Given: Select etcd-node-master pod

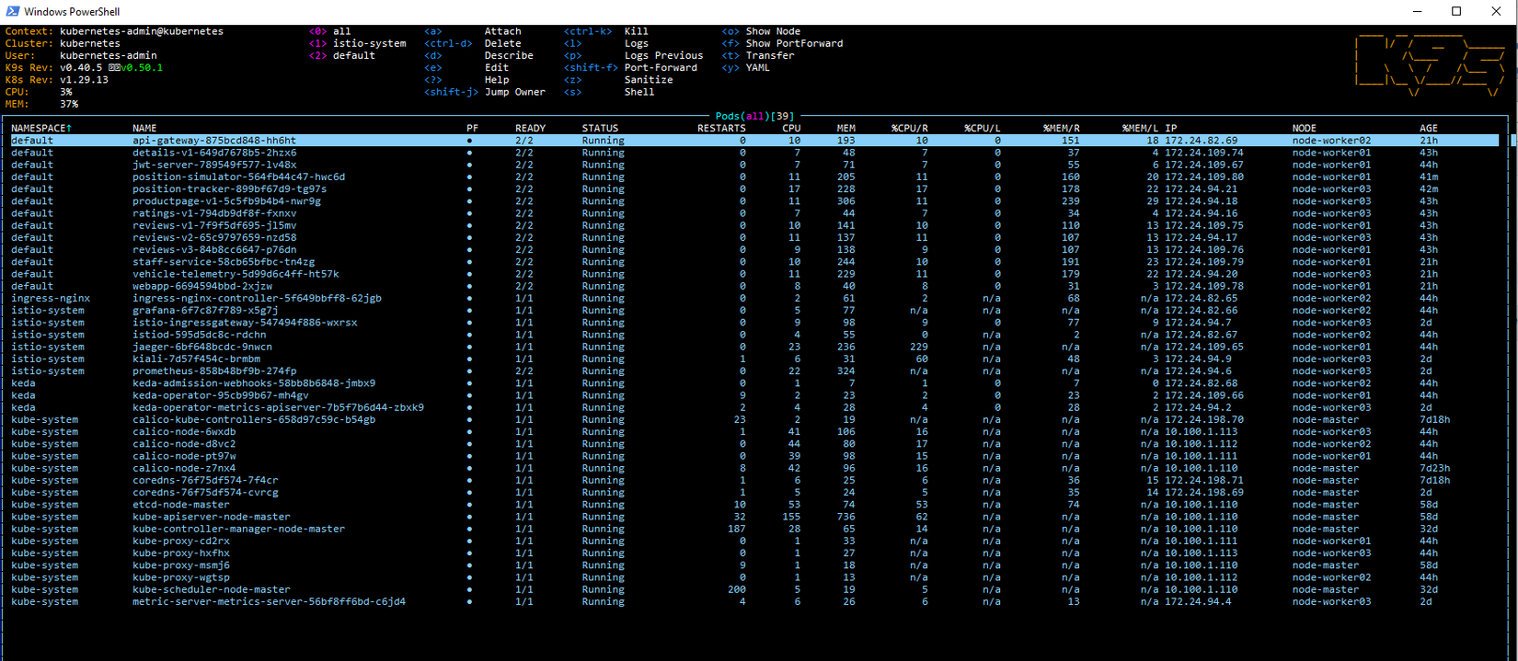Looking at the screenshot, I should [x=181, y=505].
